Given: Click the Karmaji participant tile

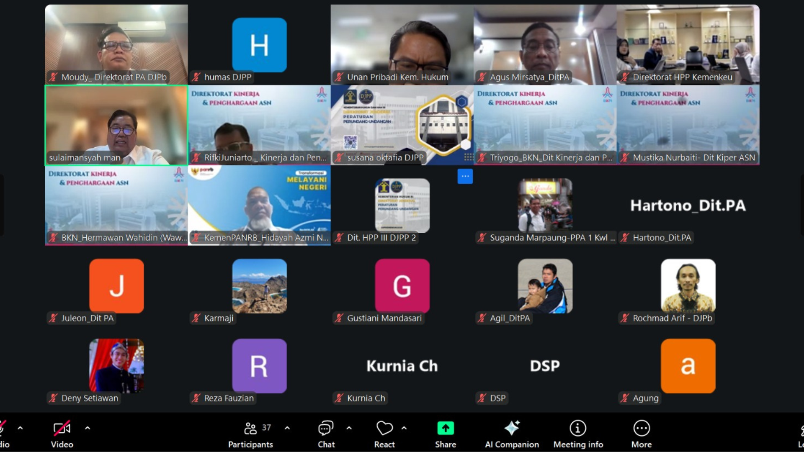Looking at the screenshot, I should click(259, 286).
